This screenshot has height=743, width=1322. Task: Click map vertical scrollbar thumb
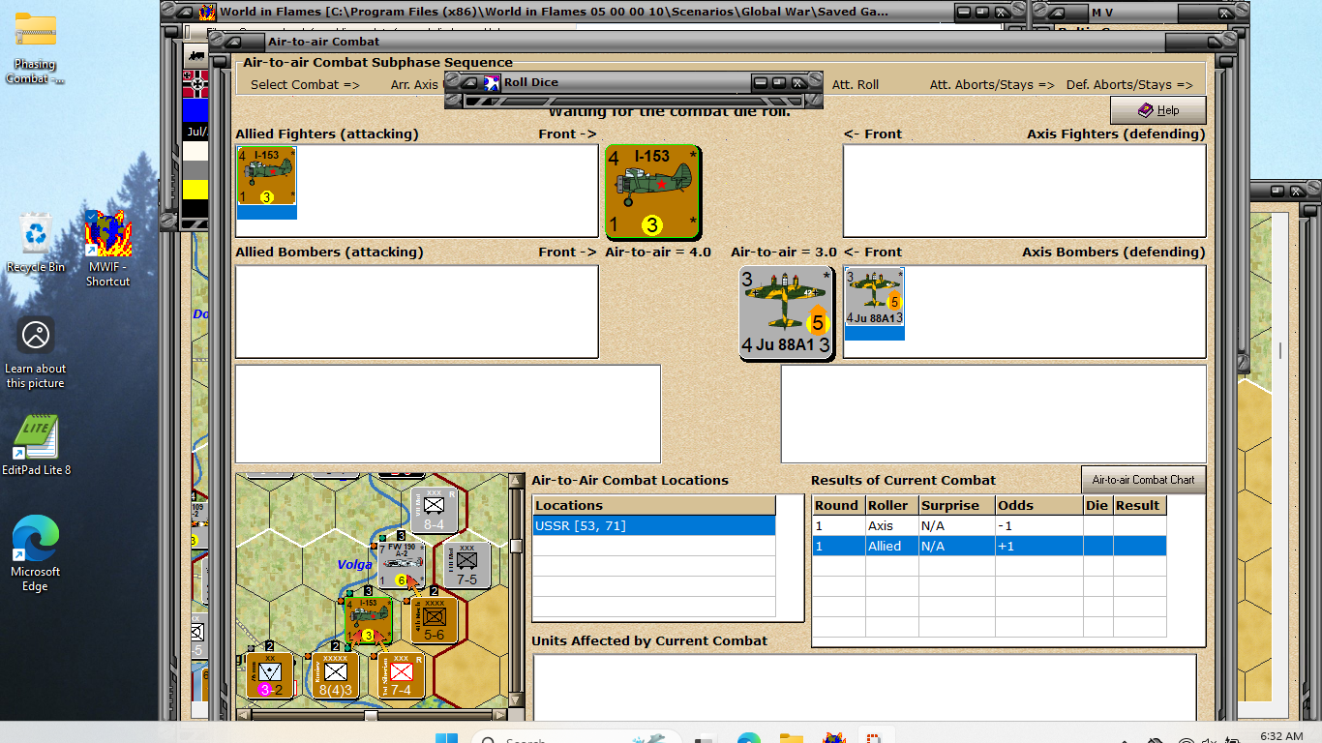pyautogui.click(x=515, y=546)
